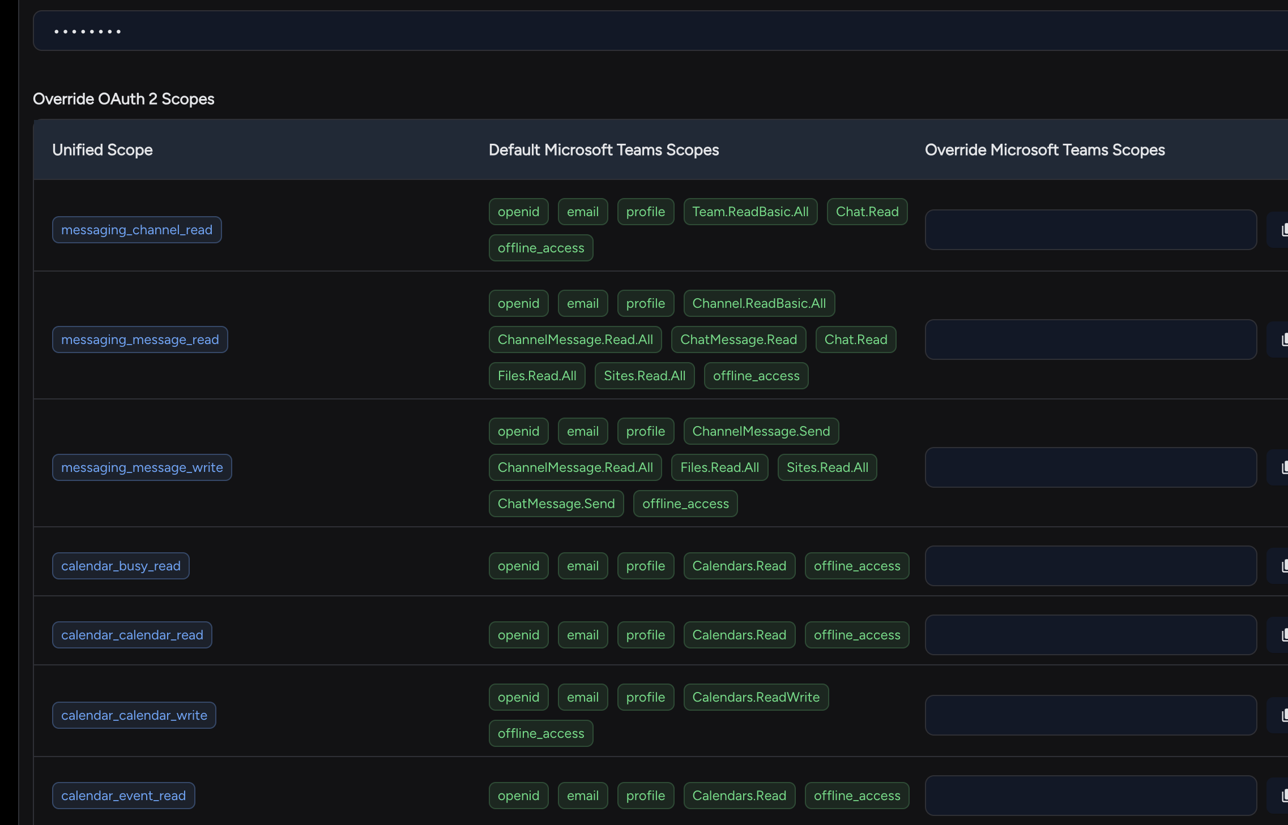Select the messaging_message_read unified scope tag

tap(140, 340)
